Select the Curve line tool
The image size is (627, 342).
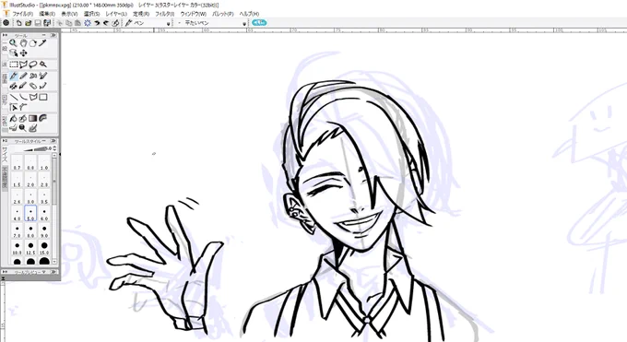[x=23, y=97]
